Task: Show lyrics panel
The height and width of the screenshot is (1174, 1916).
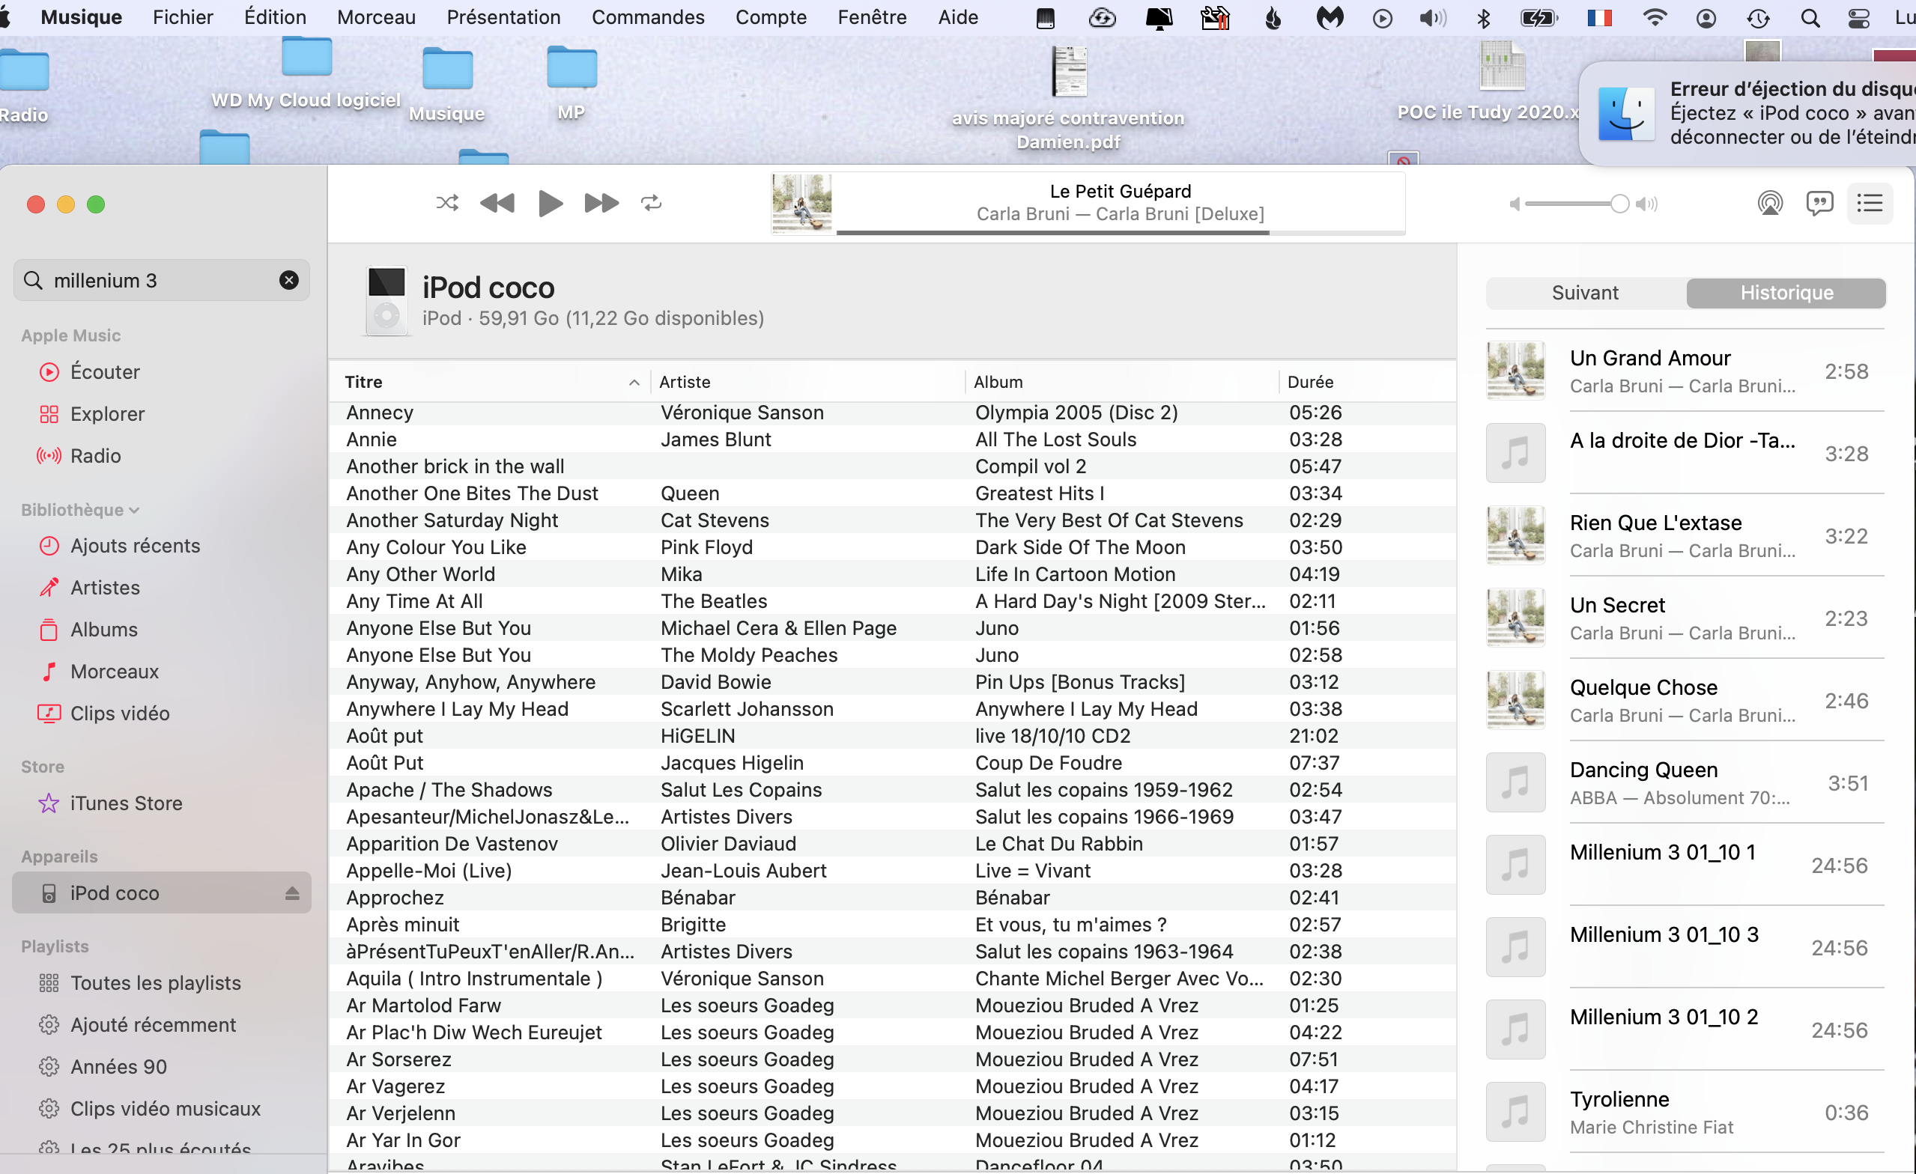Action: coord(1819,204)
